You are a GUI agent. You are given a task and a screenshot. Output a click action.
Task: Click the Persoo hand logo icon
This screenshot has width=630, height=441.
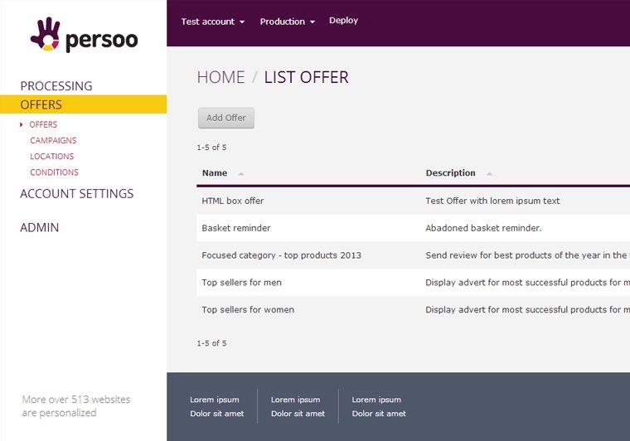(46, 34)
